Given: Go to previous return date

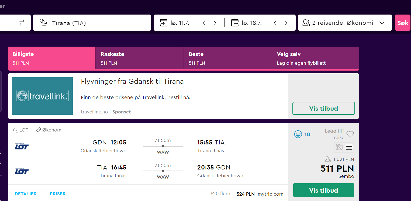Looking at the screenshot, I should [x=275, y=23].
